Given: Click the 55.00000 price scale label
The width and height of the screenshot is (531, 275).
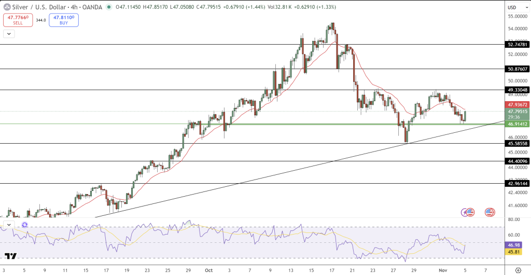Looking at the screenshot, I should 517,16.
